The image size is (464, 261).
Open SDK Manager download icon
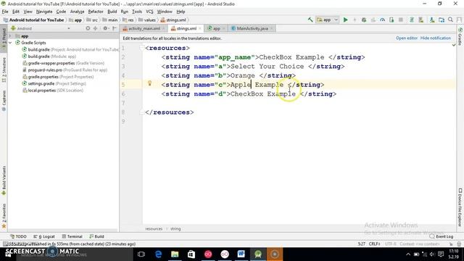coord(432,20)
